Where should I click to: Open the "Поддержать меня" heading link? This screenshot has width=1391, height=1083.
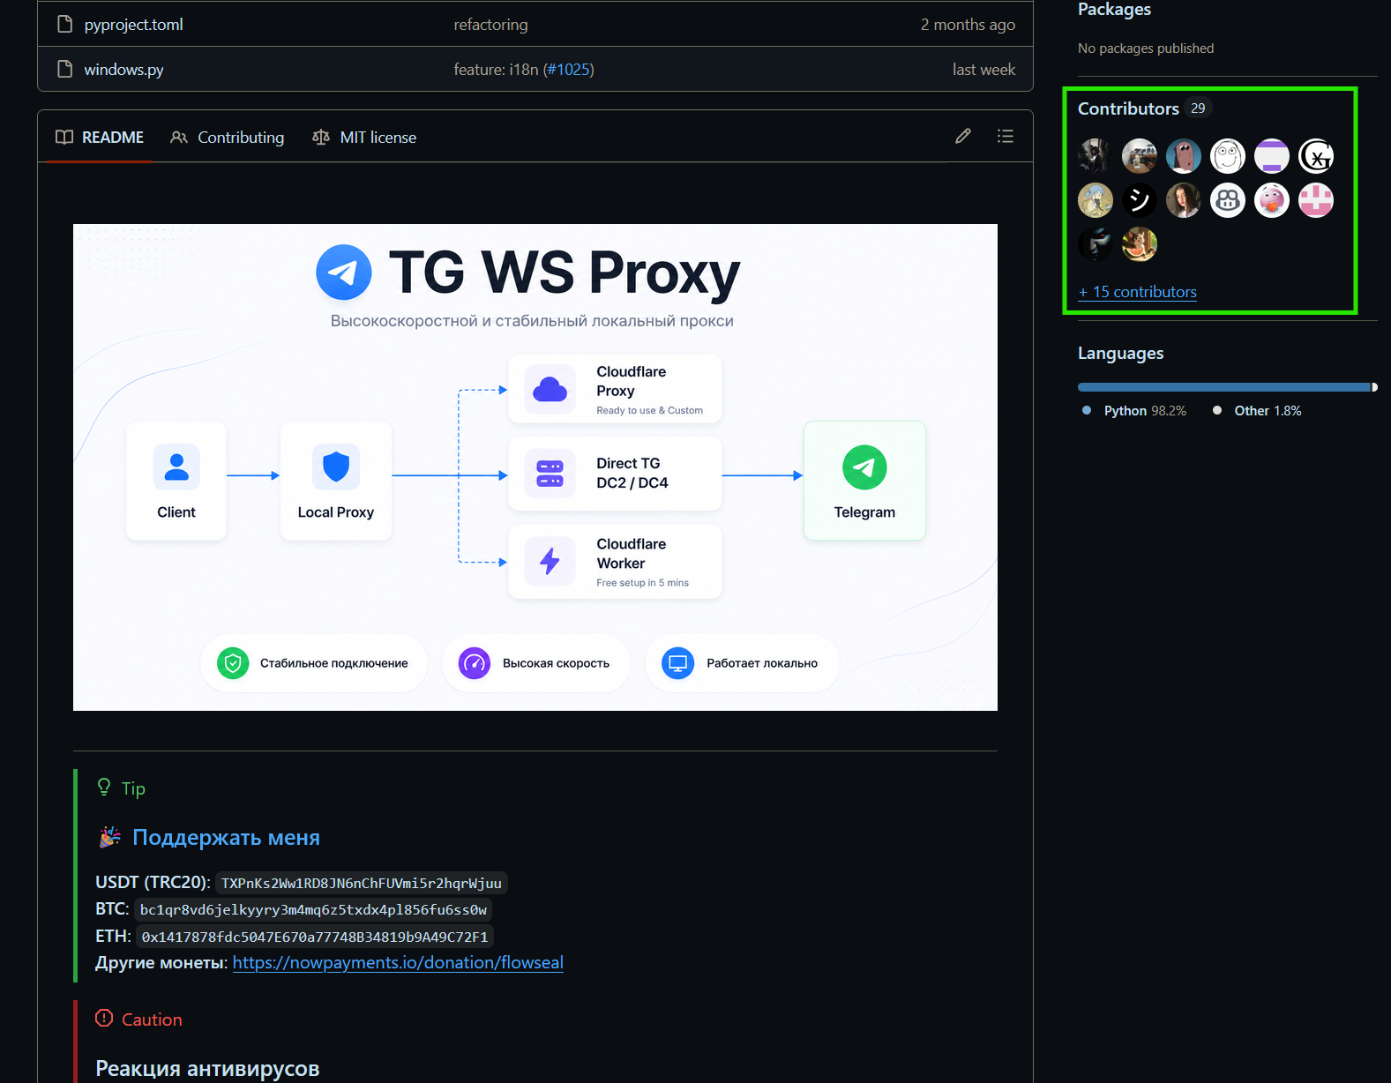[226, 837]
